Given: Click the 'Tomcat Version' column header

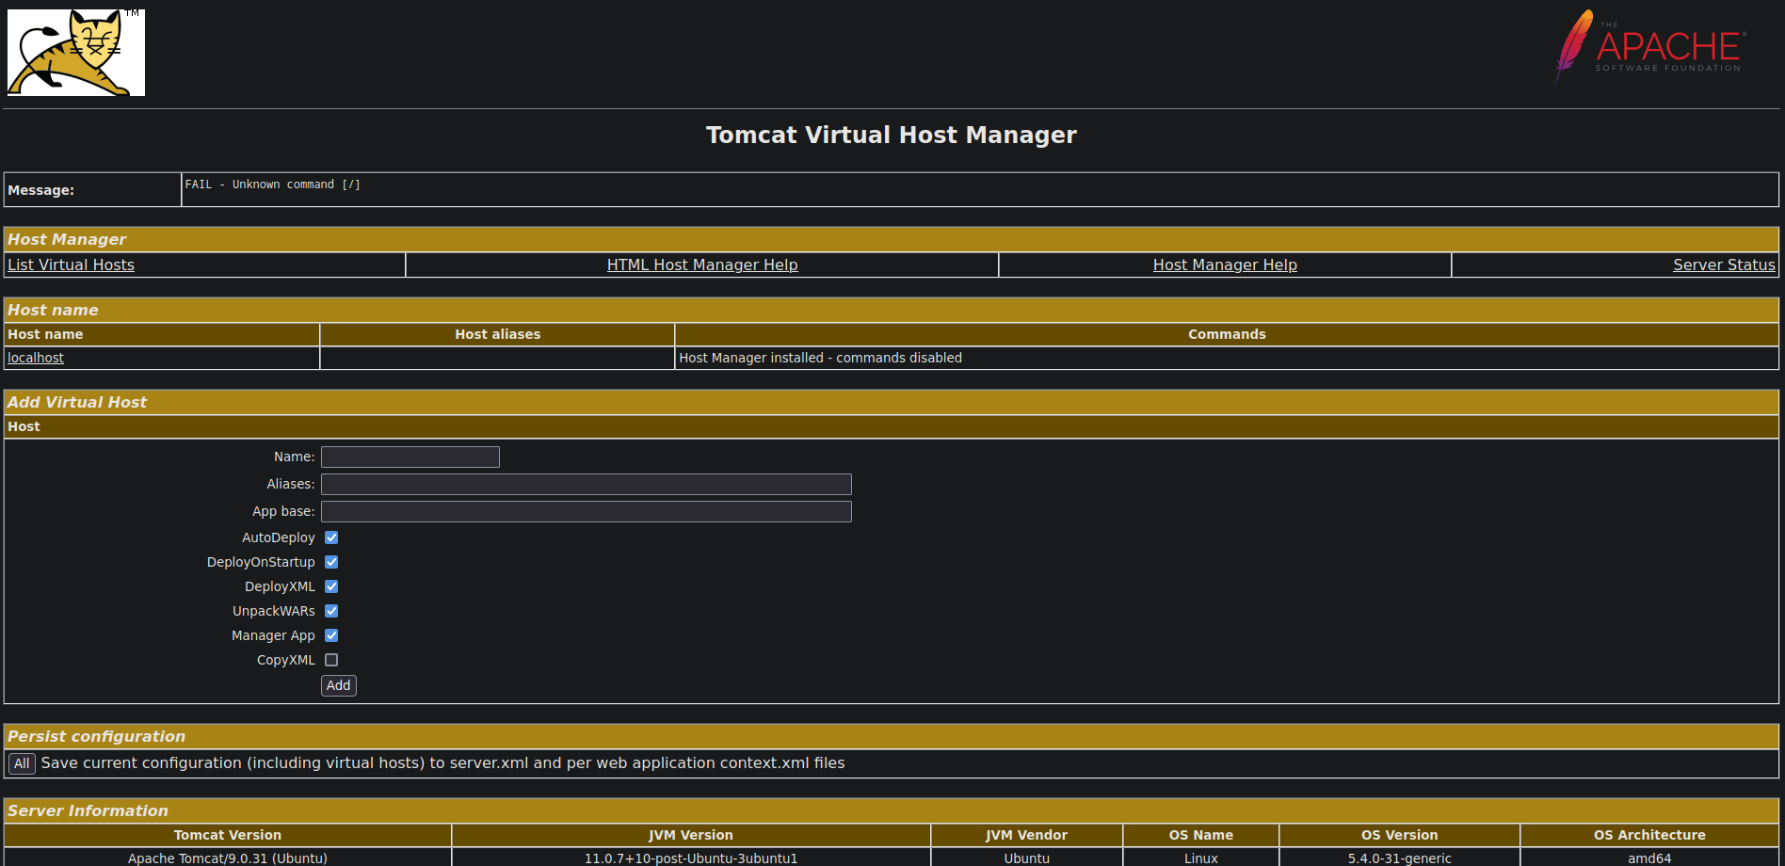Looking at the screenshot, I should [x=228, y=835].
